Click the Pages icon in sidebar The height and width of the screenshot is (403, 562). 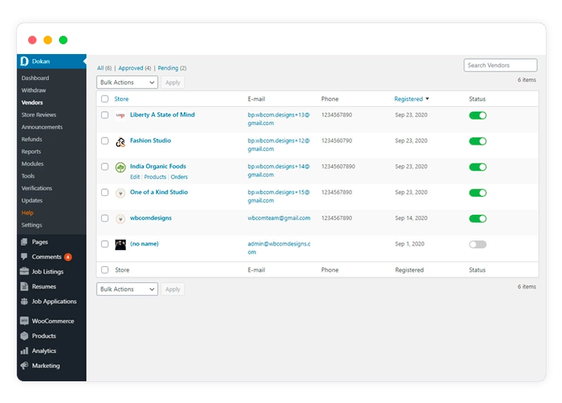(24, 242)
